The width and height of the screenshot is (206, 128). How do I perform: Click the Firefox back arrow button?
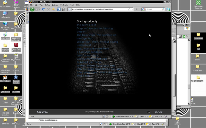[32, 9]
